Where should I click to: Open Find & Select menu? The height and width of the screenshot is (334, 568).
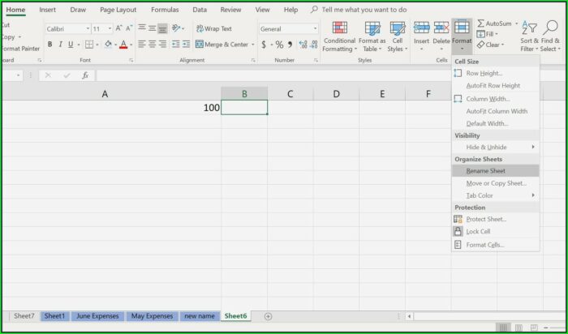550,36
